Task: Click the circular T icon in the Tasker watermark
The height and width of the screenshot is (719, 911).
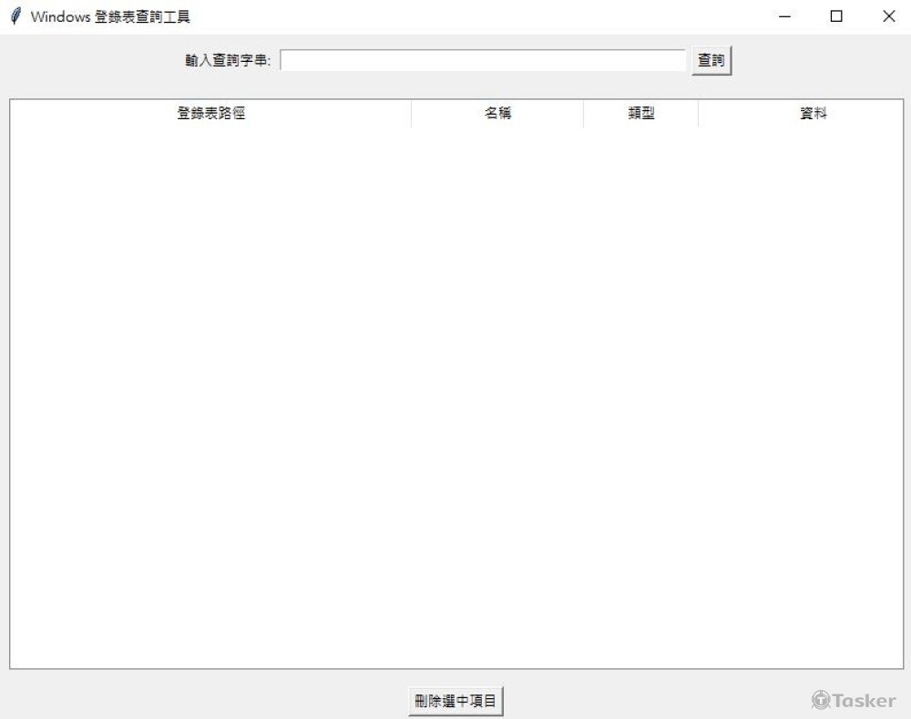Action: [821, 700]
